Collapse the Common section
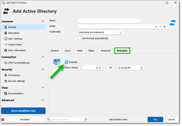 [43, 21]
